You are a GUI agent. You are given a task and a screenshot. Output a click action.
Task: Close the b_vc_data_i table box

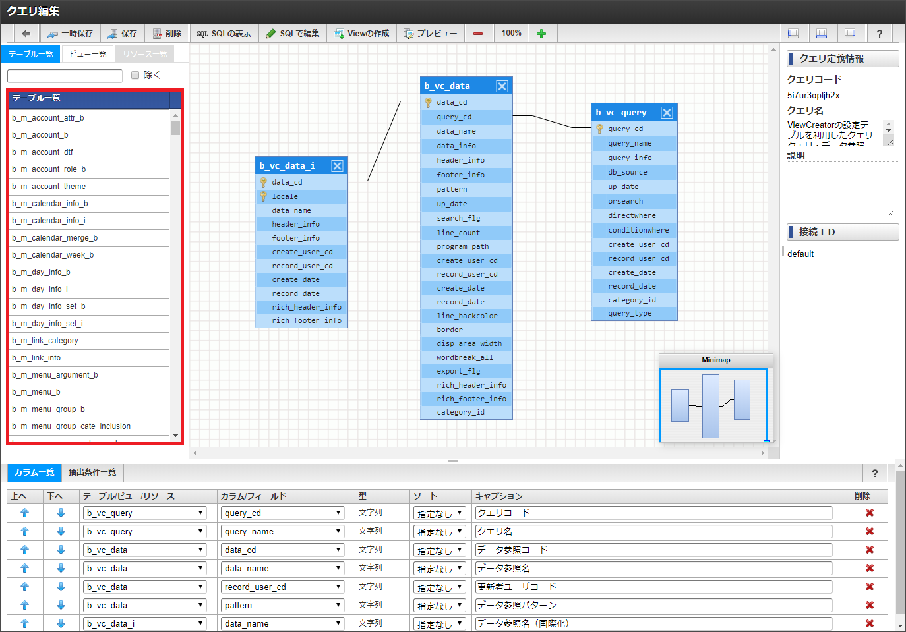click(337, 166)
